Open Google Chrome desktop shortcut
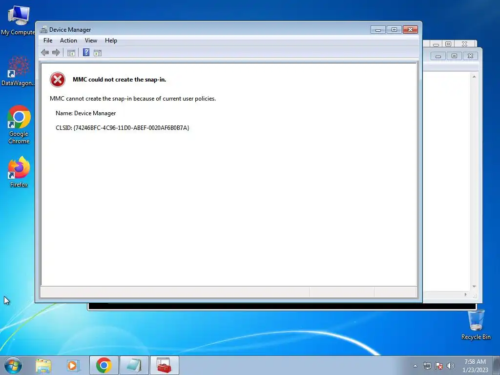 coord(19,125)
